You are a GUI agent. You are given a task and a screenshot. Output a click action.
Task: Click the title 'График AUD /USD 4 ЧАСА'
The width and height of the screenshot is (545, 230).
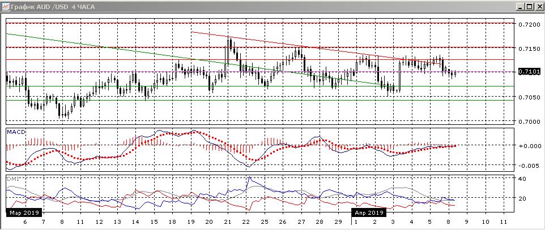click(x=53, y=7)
